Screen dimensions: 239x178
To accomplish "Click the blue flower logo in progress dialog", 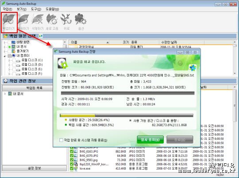I will pyautogui.click(x=193, y=68).
